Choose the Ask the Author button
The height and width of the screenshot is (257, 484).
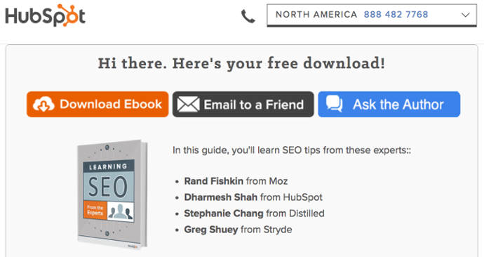pos(389,104)
